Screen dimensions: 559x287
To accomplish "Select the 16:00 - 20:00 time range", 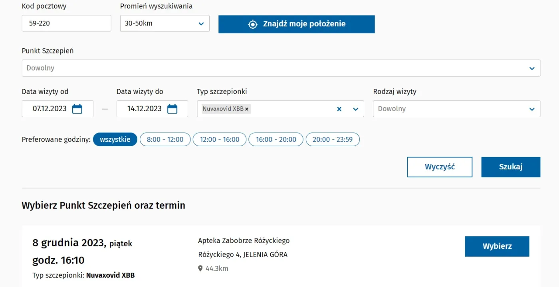I will (276, 140).
